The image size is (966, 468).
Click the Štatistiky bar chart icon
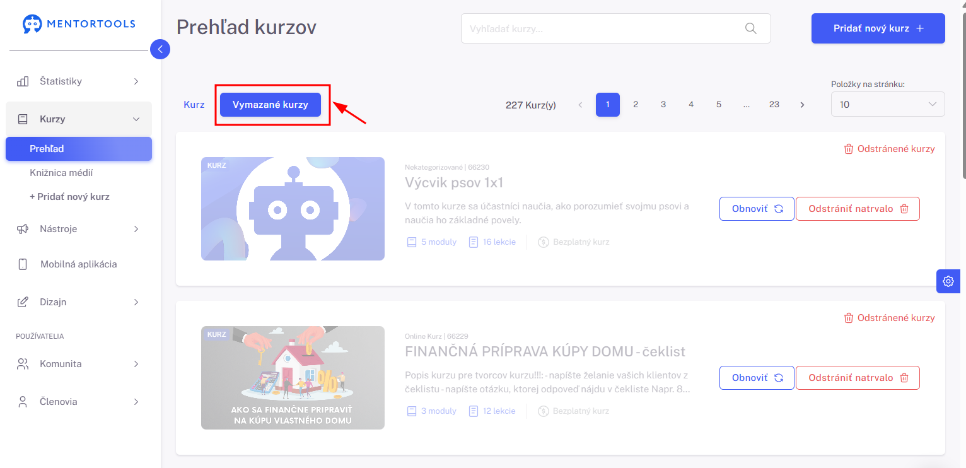point(23,81)
